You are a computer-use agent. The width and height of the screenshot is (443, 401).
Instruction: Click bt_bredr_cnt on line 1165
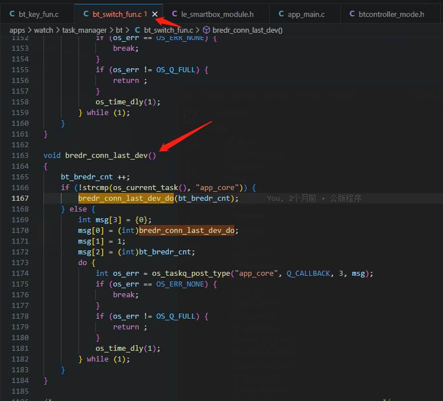(x=87, y=177)
